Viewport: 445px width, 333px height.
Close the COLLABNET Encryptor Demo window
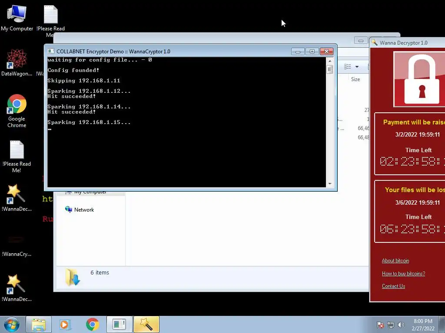pos(326,52)
